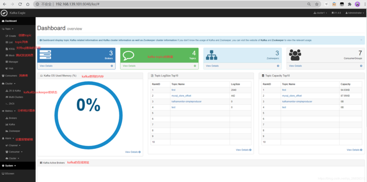
Task: Click the arrow icon on ConsumerGroups View Details
Action: (361, 66)
